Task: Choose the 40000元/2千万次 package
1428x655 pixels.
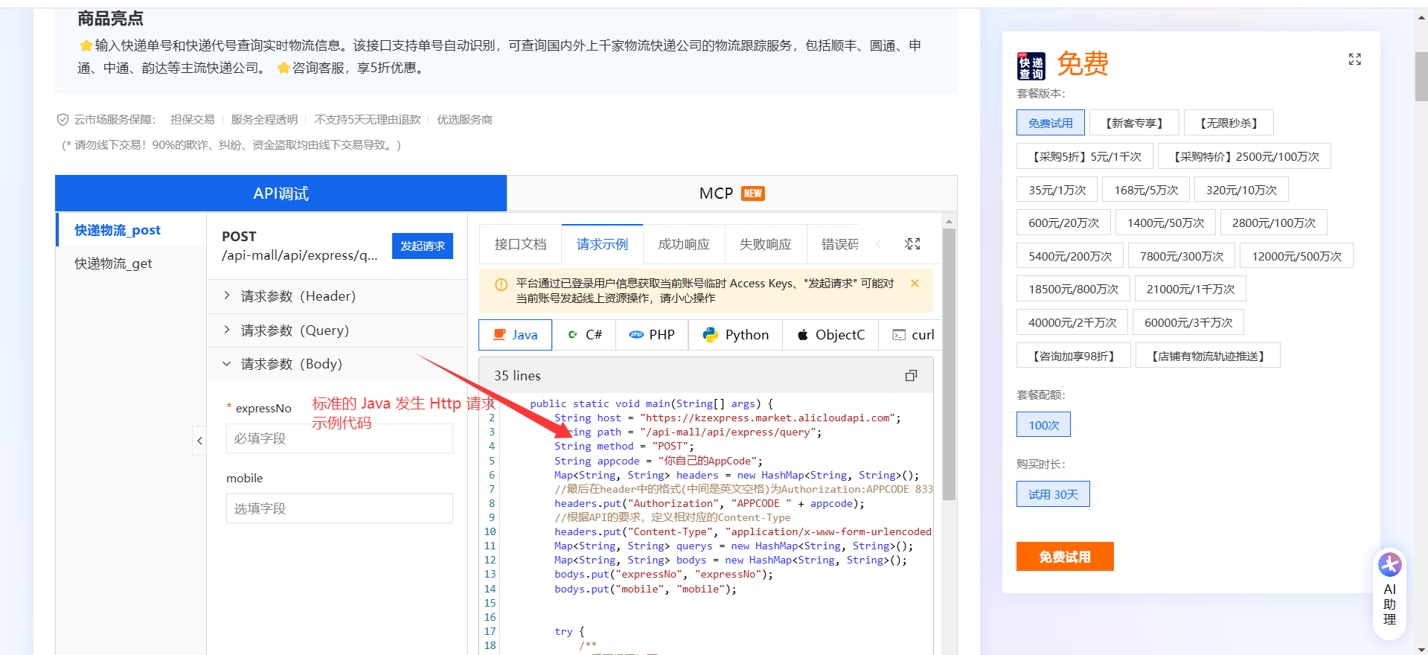Action: (x=1072, y=322)
